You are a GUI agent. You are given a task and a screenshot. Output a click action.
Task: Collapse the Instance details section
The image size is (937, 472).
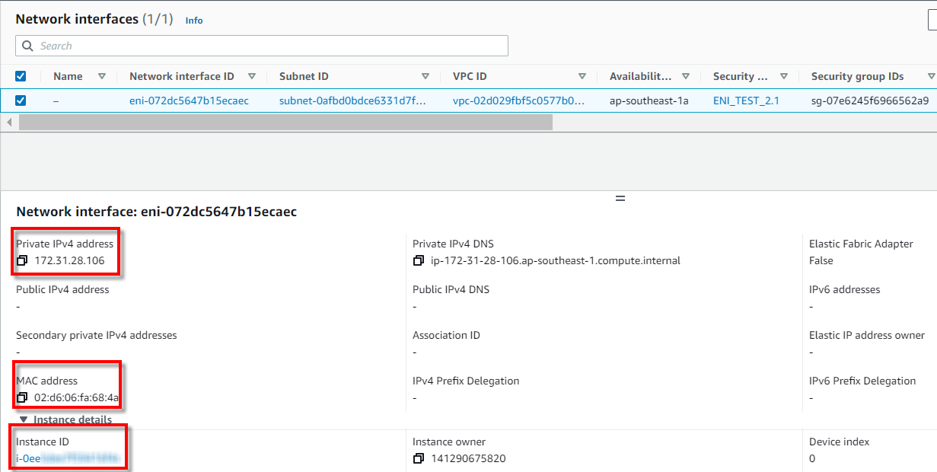point(24,419)
